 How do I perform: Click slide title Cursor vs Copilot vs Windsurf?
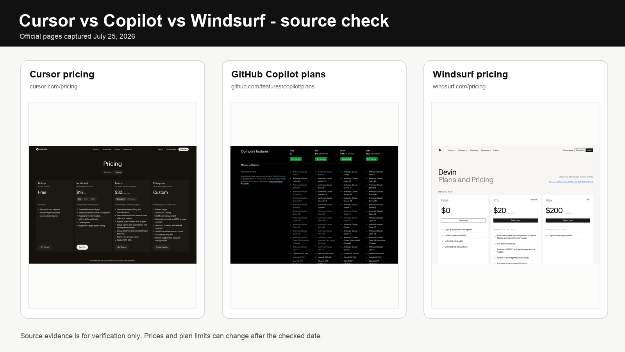coord(204,21)
